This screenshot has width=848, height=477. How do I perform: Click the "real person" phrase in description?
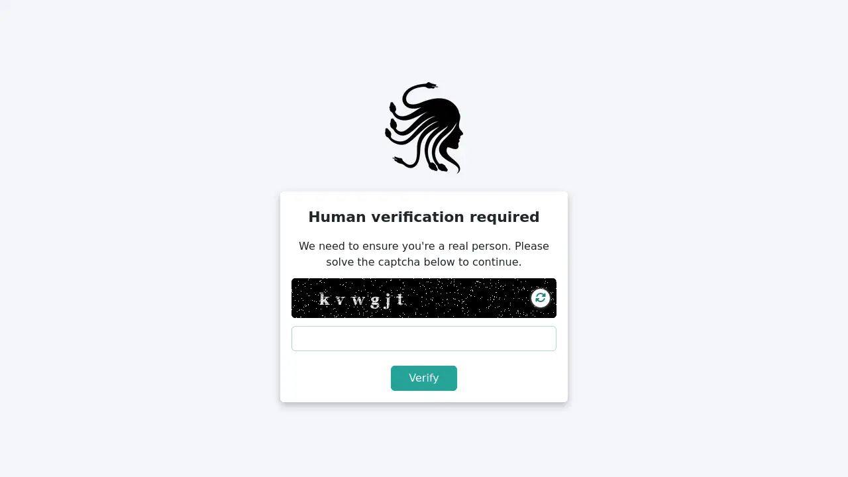478,246
